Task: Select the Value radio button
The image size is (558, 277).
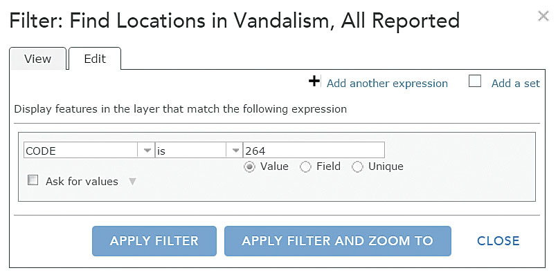Action: (249, 166)
